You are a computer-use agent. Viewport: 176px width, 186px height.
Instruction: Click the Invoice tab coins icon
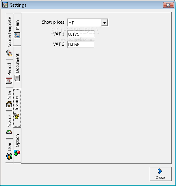(17, 116)
